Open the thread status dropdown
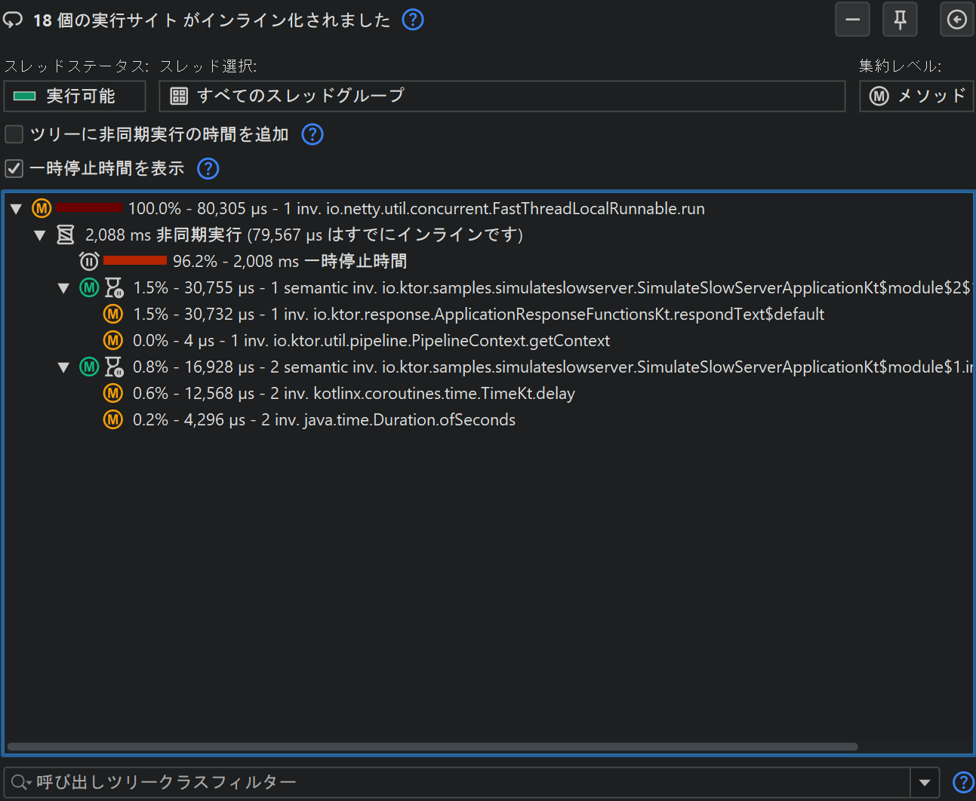The width and height of the screenshot is (976, 801). click(x=75, y=97)
